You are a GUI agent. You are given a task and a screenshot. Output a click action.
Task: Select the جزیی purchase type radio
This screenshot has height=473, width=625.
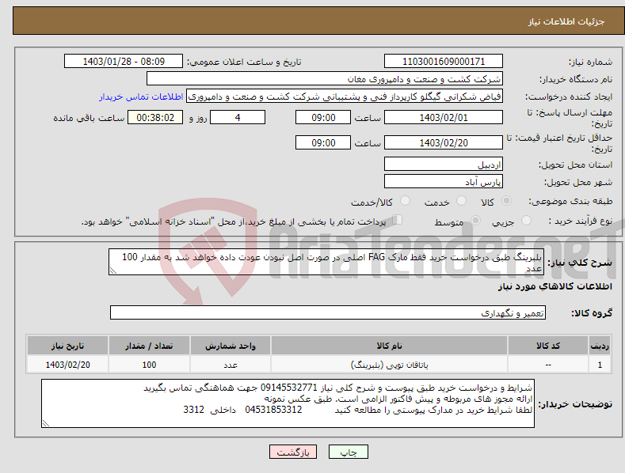pyautogui.click(x=526, y=220)
